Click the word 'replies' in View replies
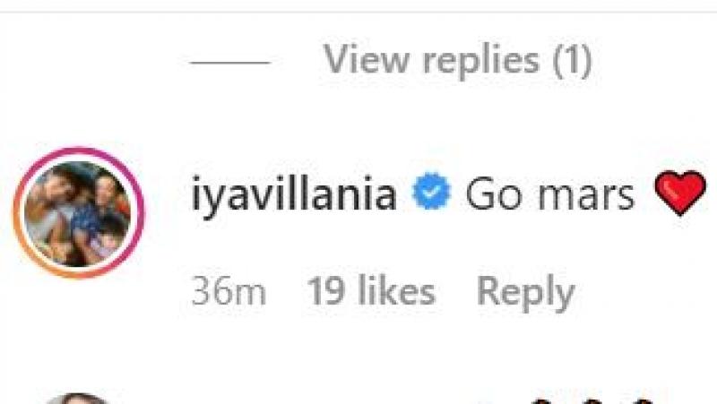This screenshot has width=717, height=404. tap(481, 61)
